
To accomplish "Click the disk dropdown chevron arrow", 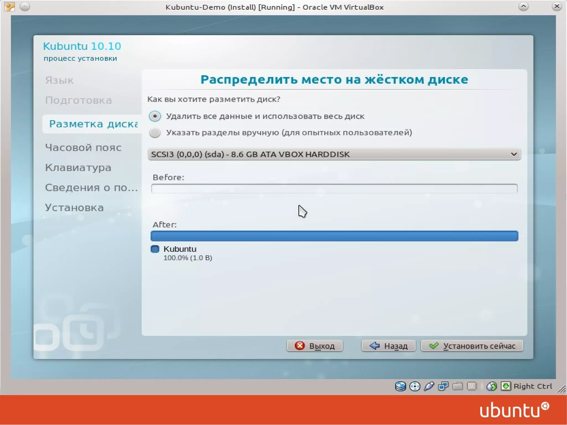I will [514, 154].
